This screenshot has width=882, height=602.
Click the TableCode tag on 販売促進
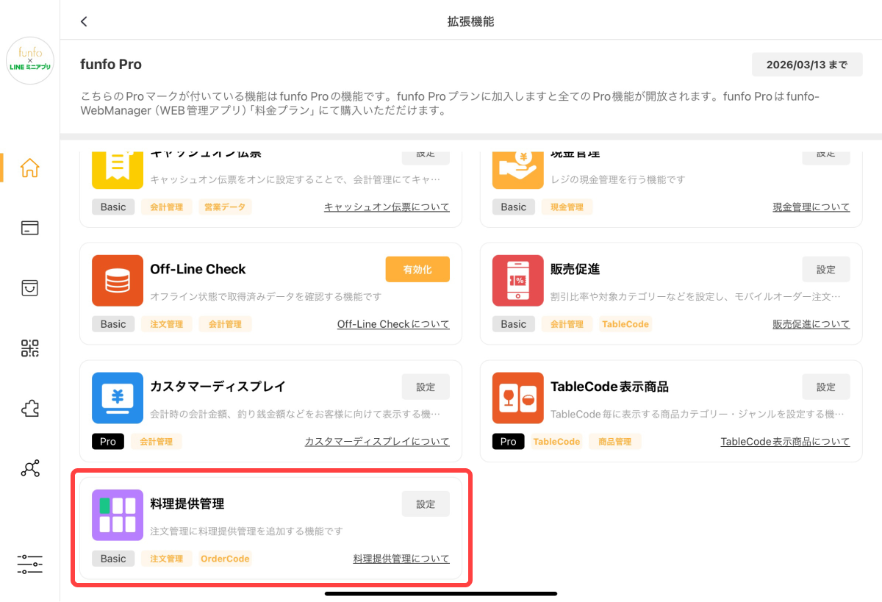(x=625, y=324)
